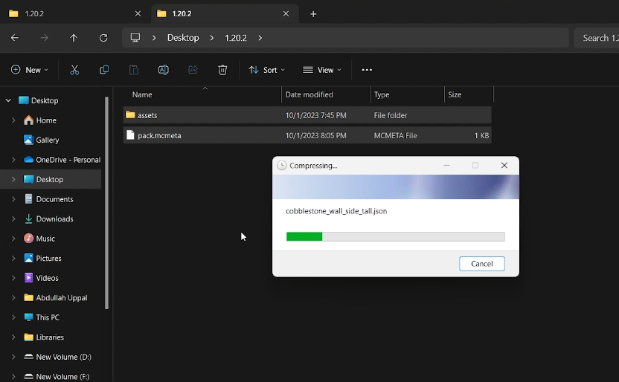Image resolution: width=619 pixels, height=382 pixels.
Task: Sort files by Date modified column
Action: click(309, 95)
